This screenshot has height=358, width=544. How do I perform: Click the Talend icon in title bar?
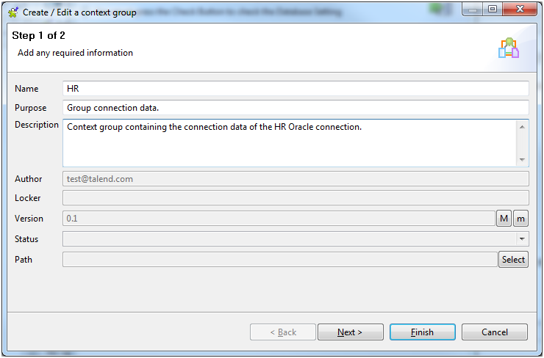[x=13, y=12]
